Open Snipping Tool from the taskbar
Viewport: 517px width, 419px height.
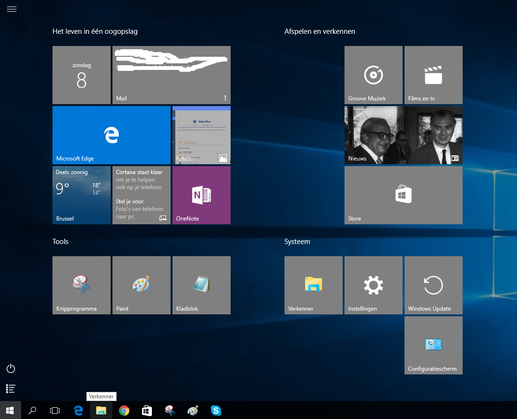coord(170,411)
